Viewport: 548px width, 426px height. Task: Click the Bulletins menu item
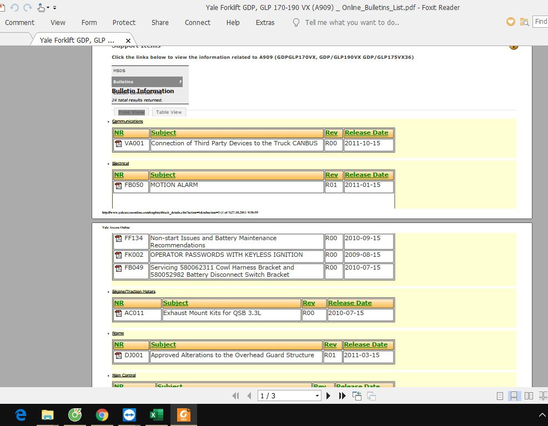click(147, 82)
